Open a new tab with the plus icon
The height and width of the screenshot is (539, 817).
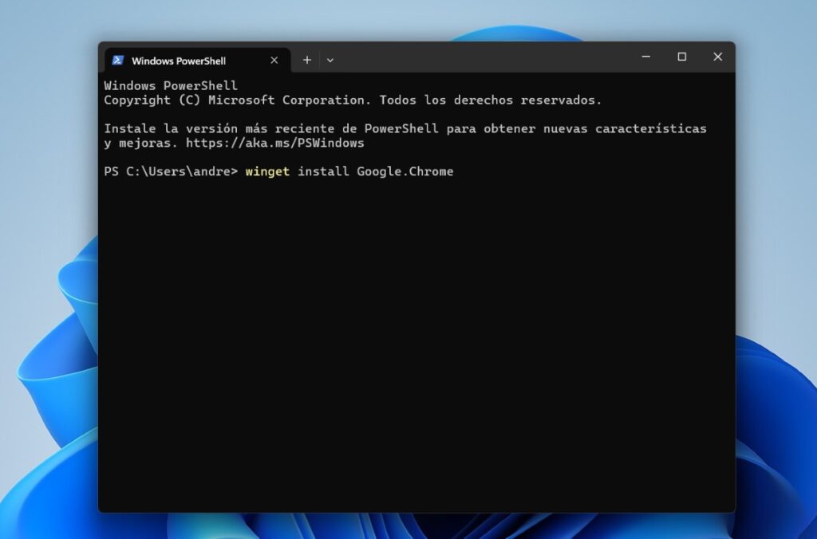tap(306, 60)
